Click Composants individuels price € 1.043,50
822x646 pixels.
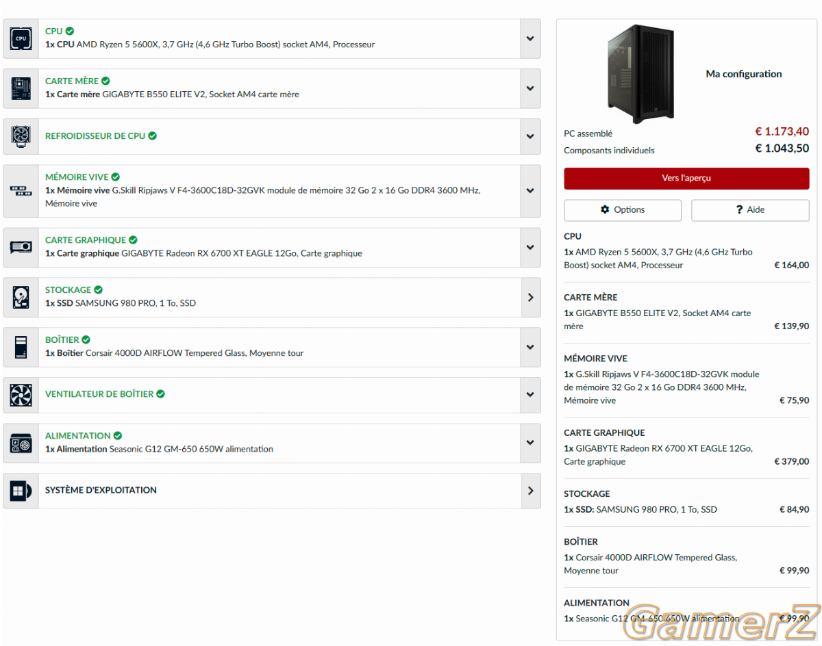(782, 148)
